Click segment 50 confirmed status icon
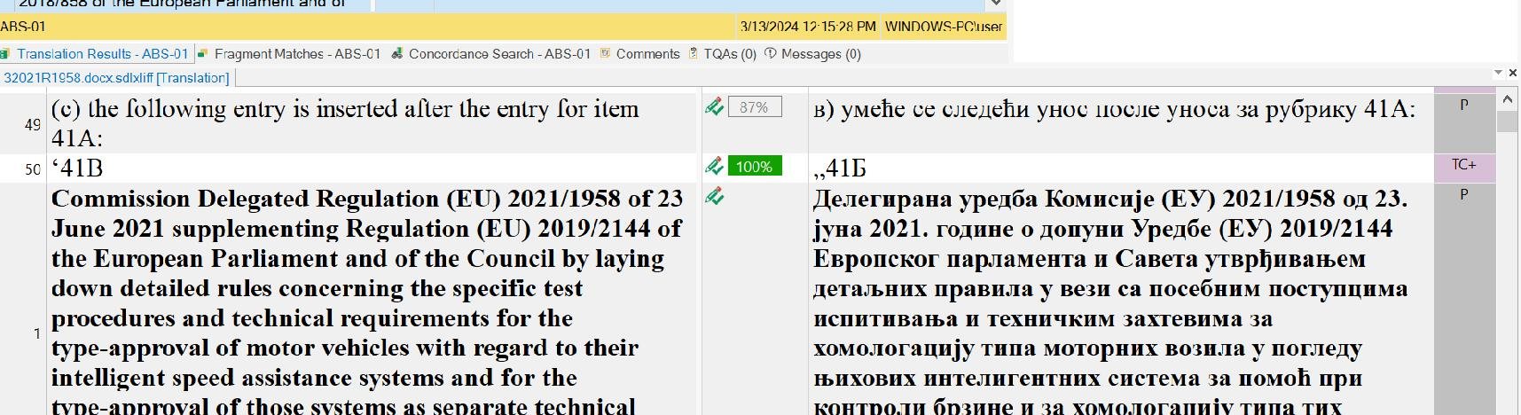This screenshot has width=1521, height=415. click(714, 166)
